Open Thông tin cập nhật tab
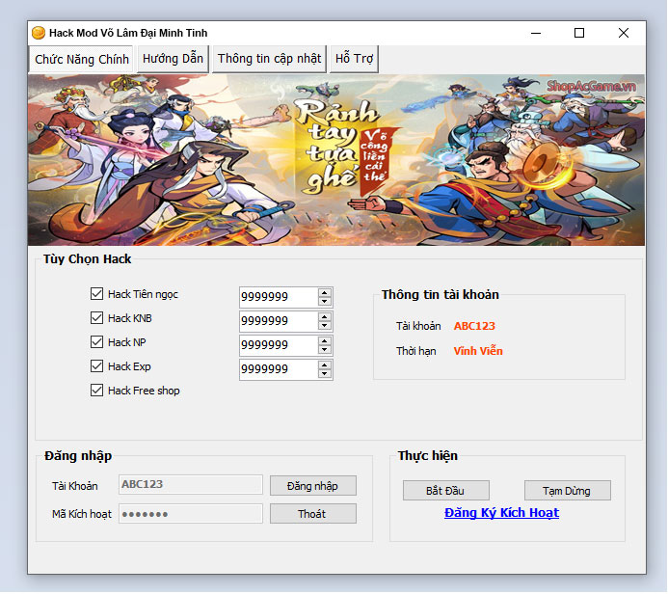The width and height of the screenshot is (668, 594). click(269, 59)
